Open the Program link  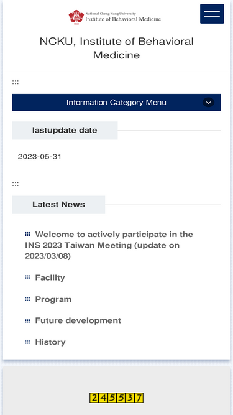tap(53, 299)
